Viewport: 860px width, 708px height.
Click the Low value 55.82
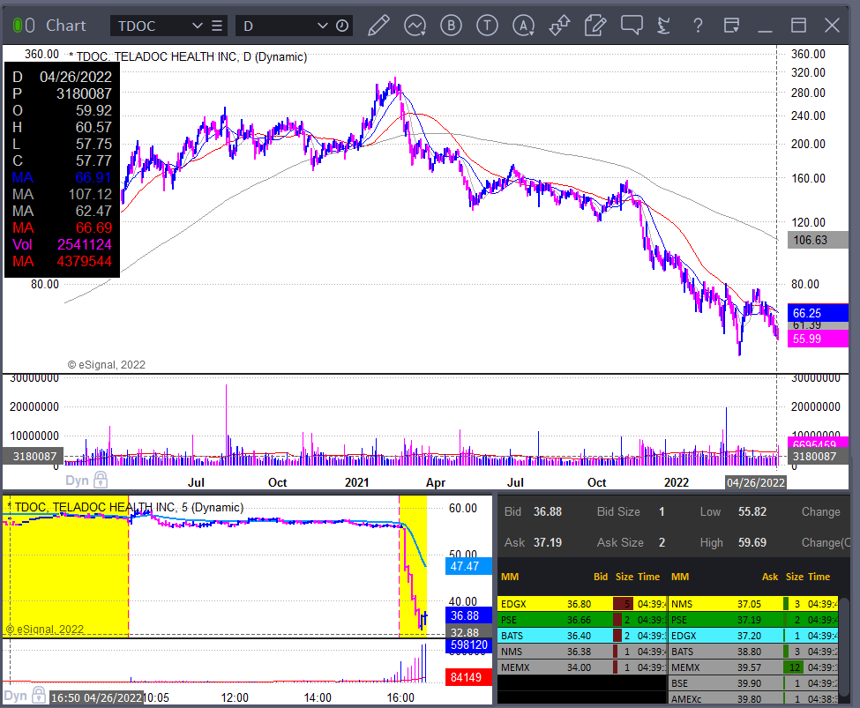pos(752,511)
